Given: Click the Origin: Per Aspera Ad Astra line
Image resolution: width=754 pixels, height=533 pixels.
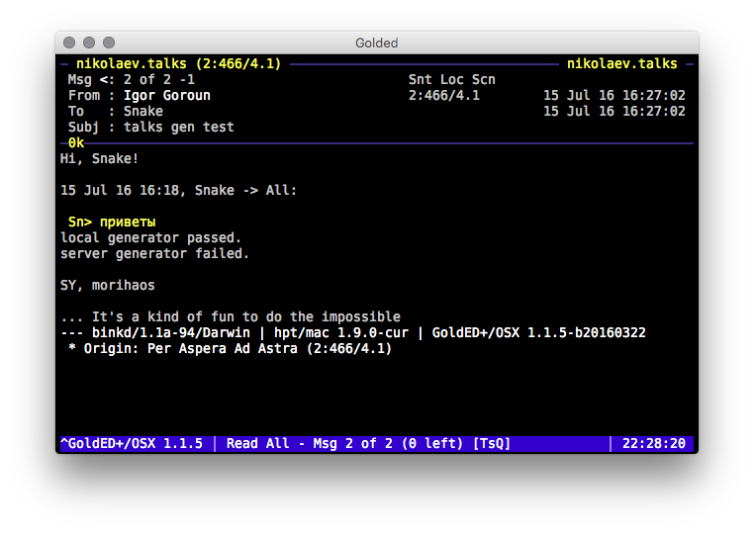Looking at the screenshot, I should click(230, 349).
